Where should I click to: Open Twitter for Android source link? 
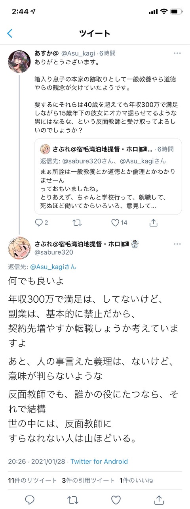(x=99, y=461)
